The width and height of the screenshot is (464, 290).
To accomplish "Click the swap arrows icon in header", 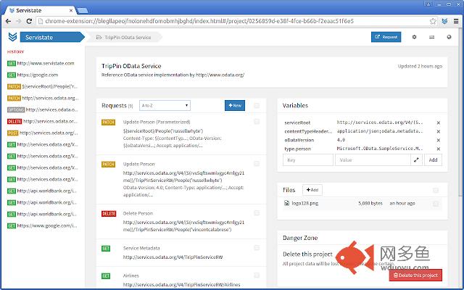I will pyautogui.click(x=432, y=37).
